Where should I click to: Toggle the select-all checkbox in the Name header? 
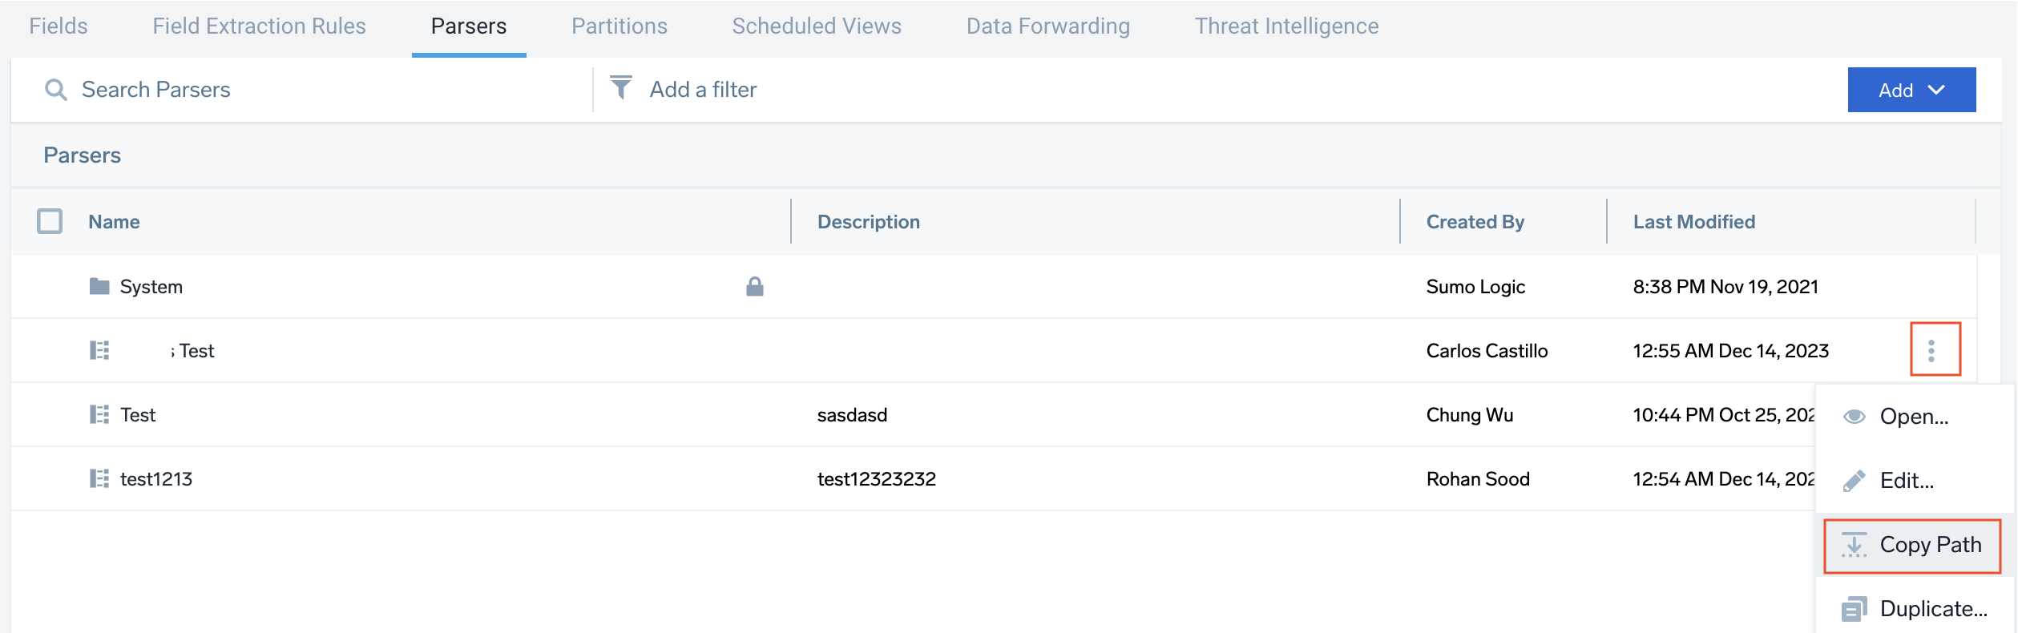pos(50,221)
